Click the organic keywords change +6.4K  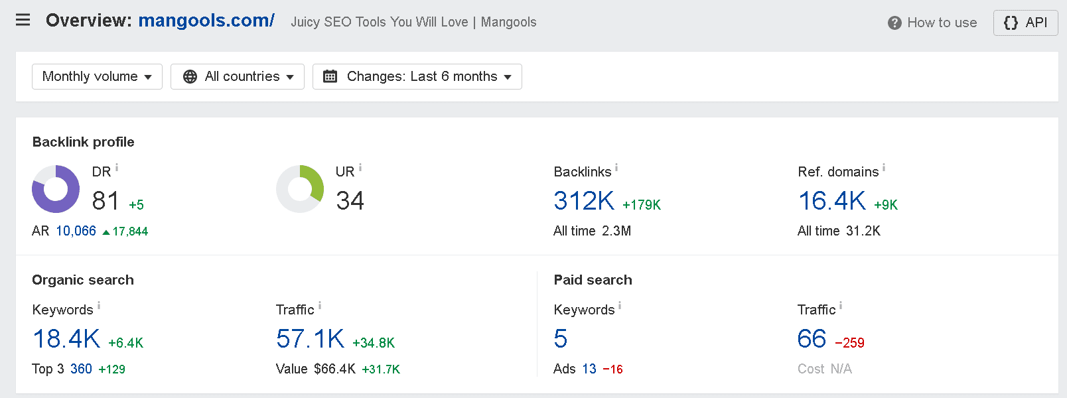pos(125,343)
